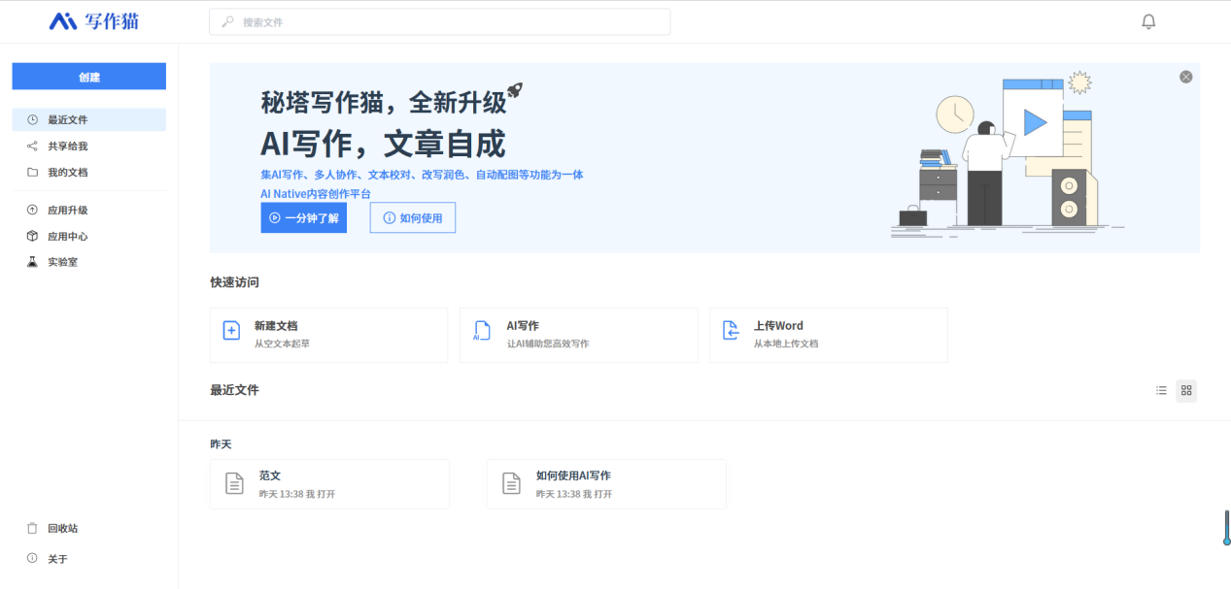
Task: Click the 新建文档 document icon
Action: tap(231, 330)
